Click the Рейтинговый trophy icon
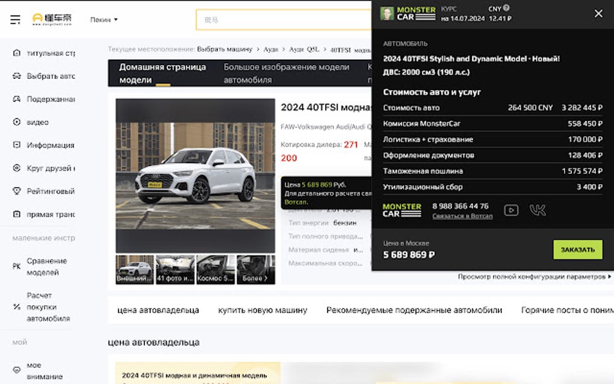 [x=16, y=191]
